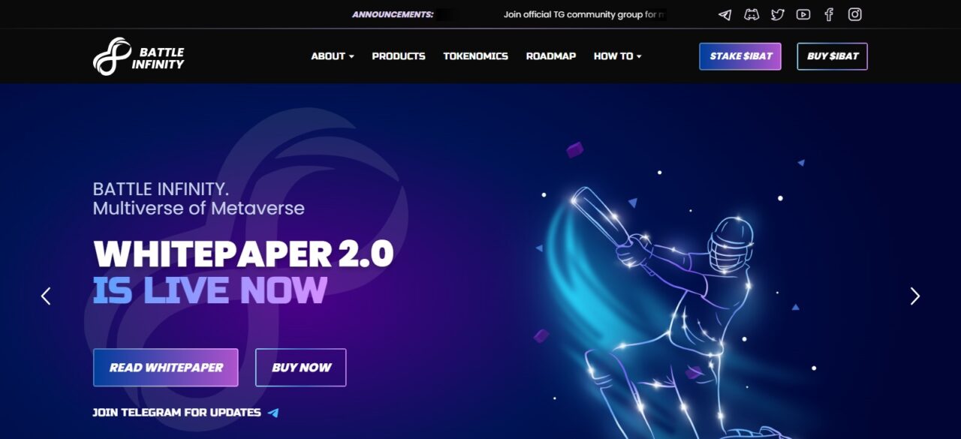Click the READ WHITEPAPER button
The width and height of the screenshot is (961, 439).
click(x=166, y=368)
